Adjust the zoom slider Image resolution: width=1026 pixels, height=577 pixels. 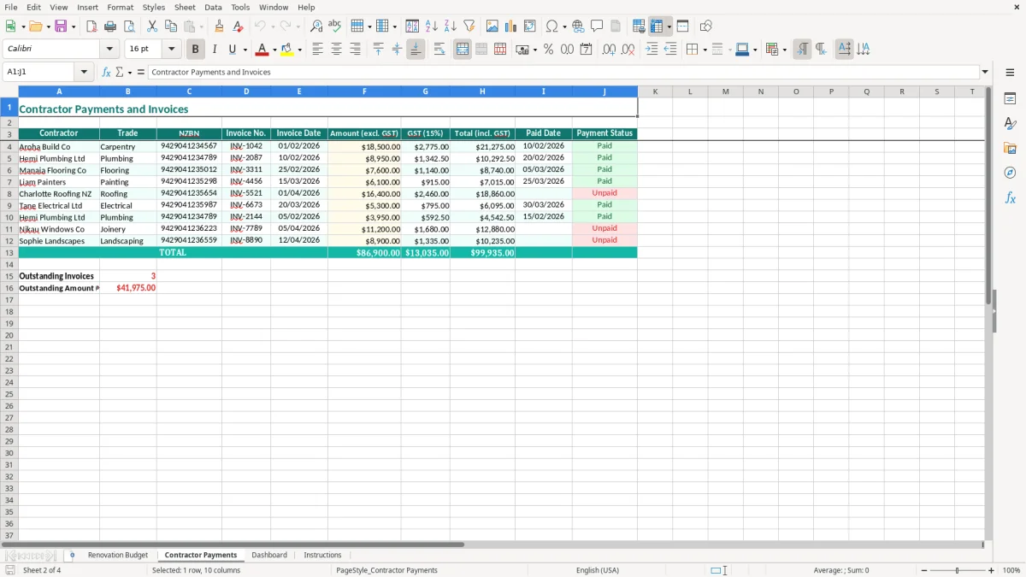click(x=958, y=570)
